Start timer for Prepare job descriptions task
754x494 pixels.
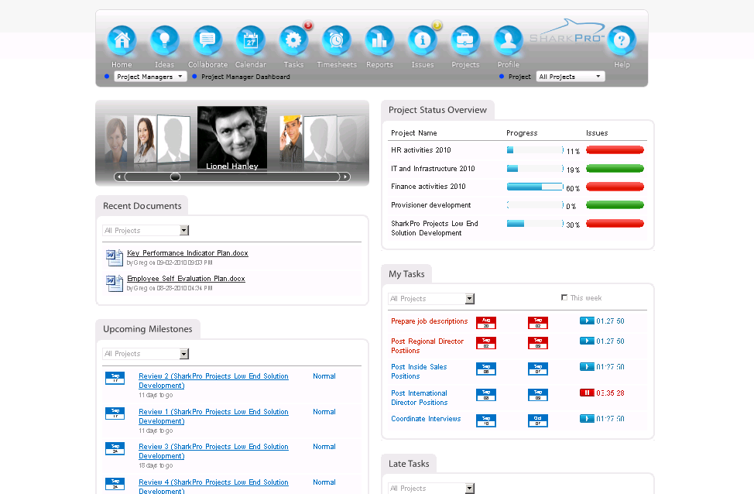587,321
